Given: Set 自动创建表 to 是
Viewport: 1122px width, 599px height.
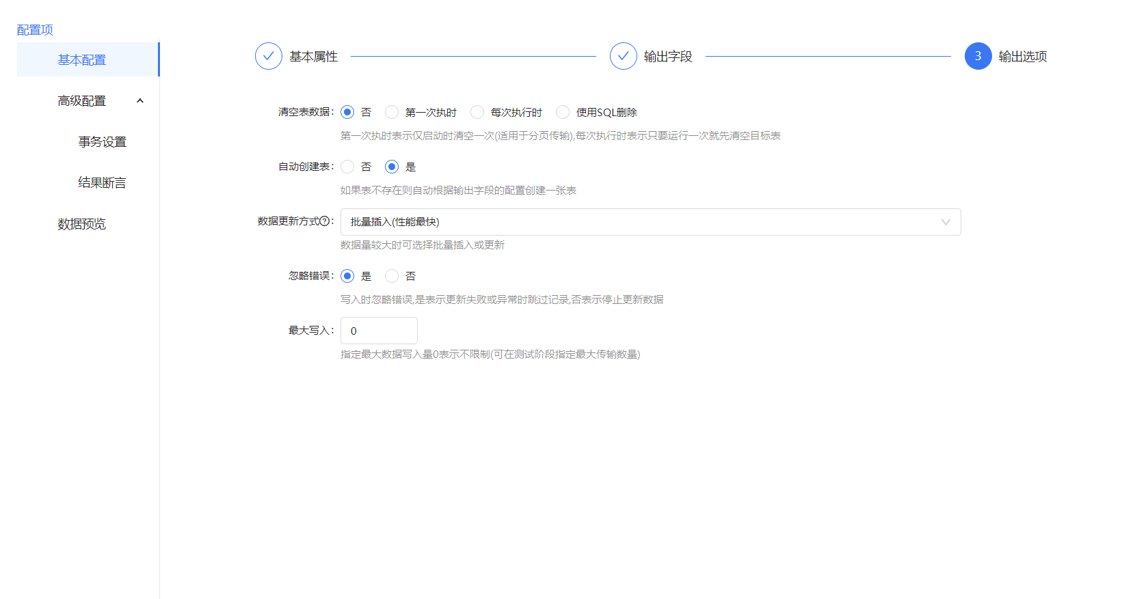Looking at the screenshot, I should click(x=392, y=167).
